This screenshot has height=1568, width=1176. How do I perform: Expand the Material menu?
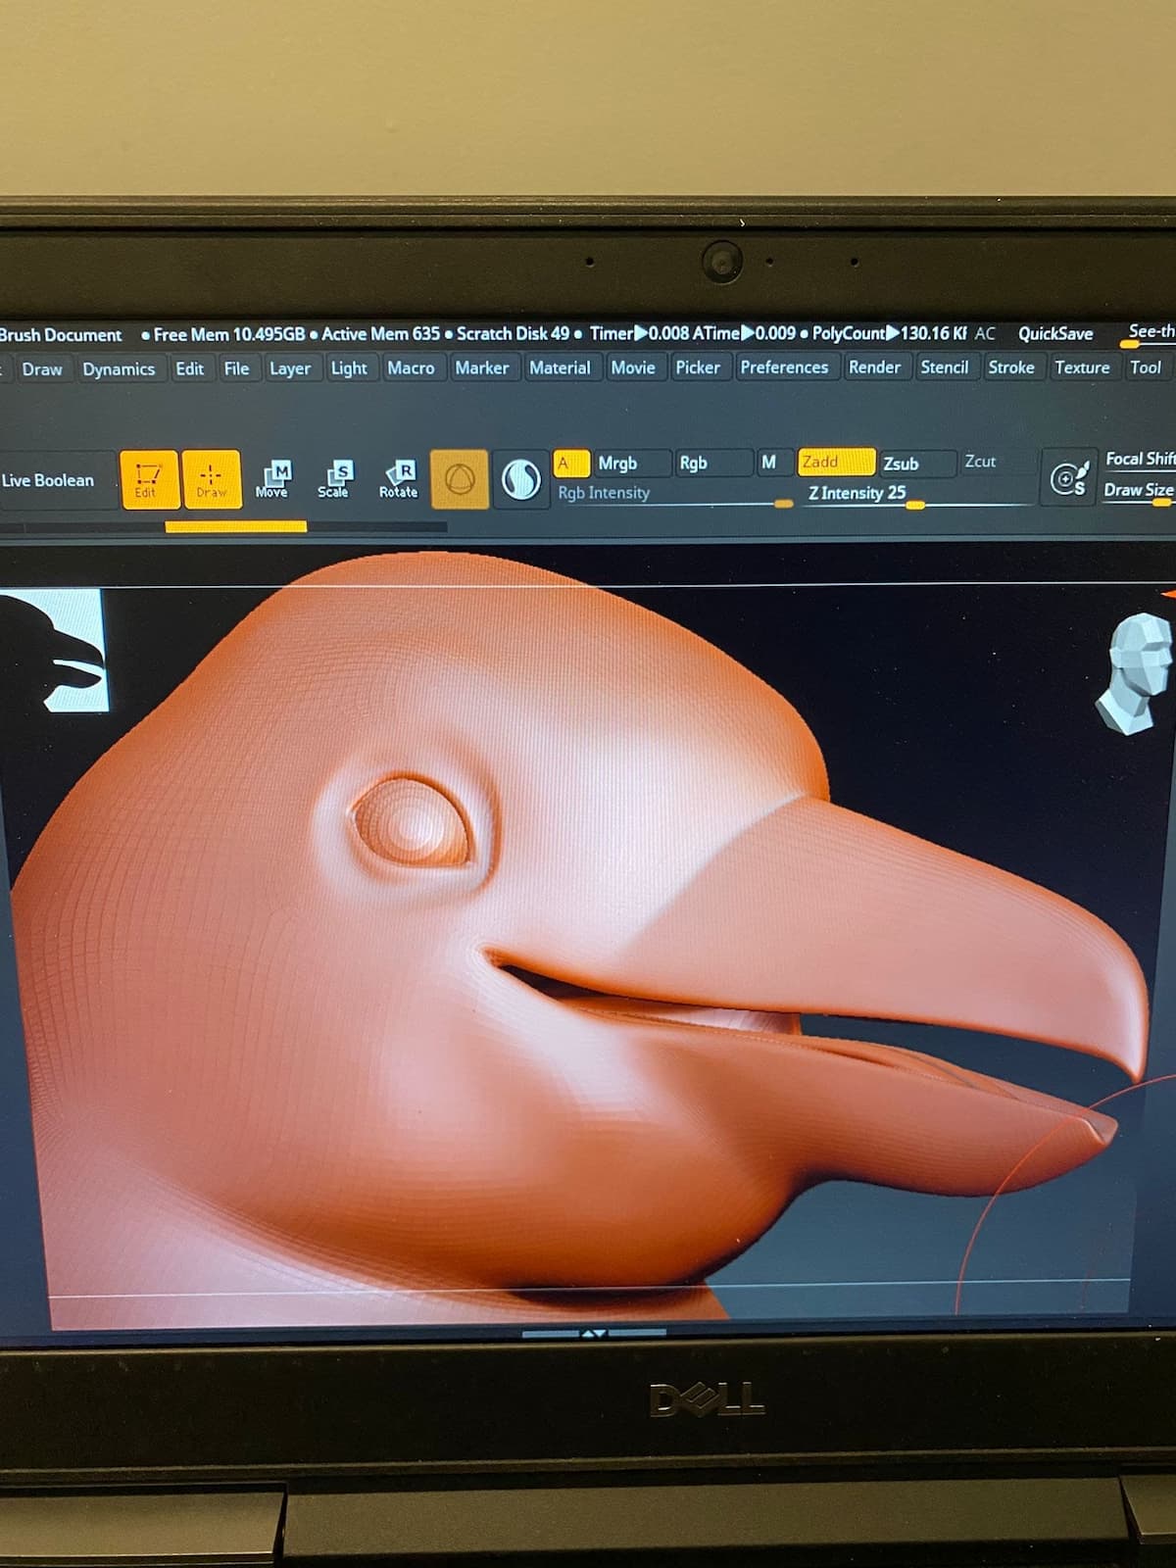click(560, 367)
